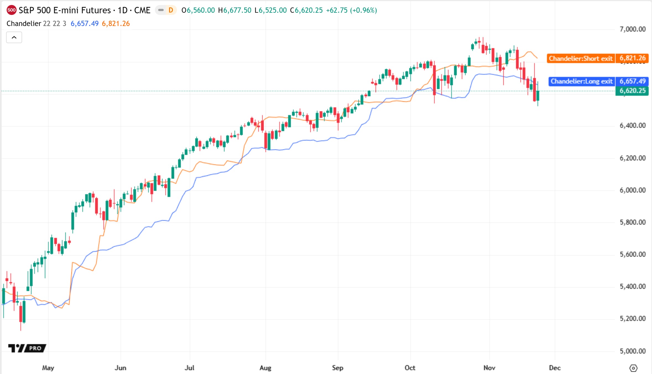The height and width of the screenshot is (374, 652).
Task: Click the +62.75 (+0.96%) change value
Action: click(351, 10)
